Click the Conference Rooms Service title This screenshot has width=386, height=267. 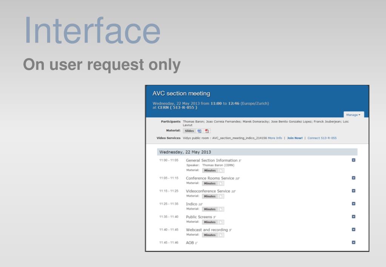click(210, 178)
